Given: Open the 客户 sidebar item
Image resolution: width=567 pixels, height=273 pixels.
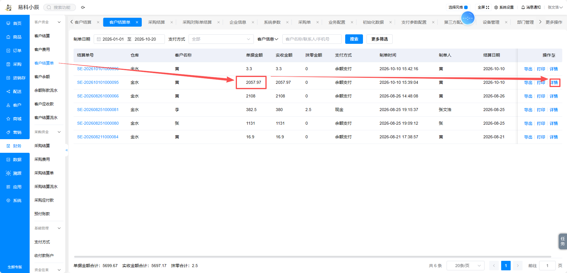Looking at the screenshot, I should (x=15, y=105).
